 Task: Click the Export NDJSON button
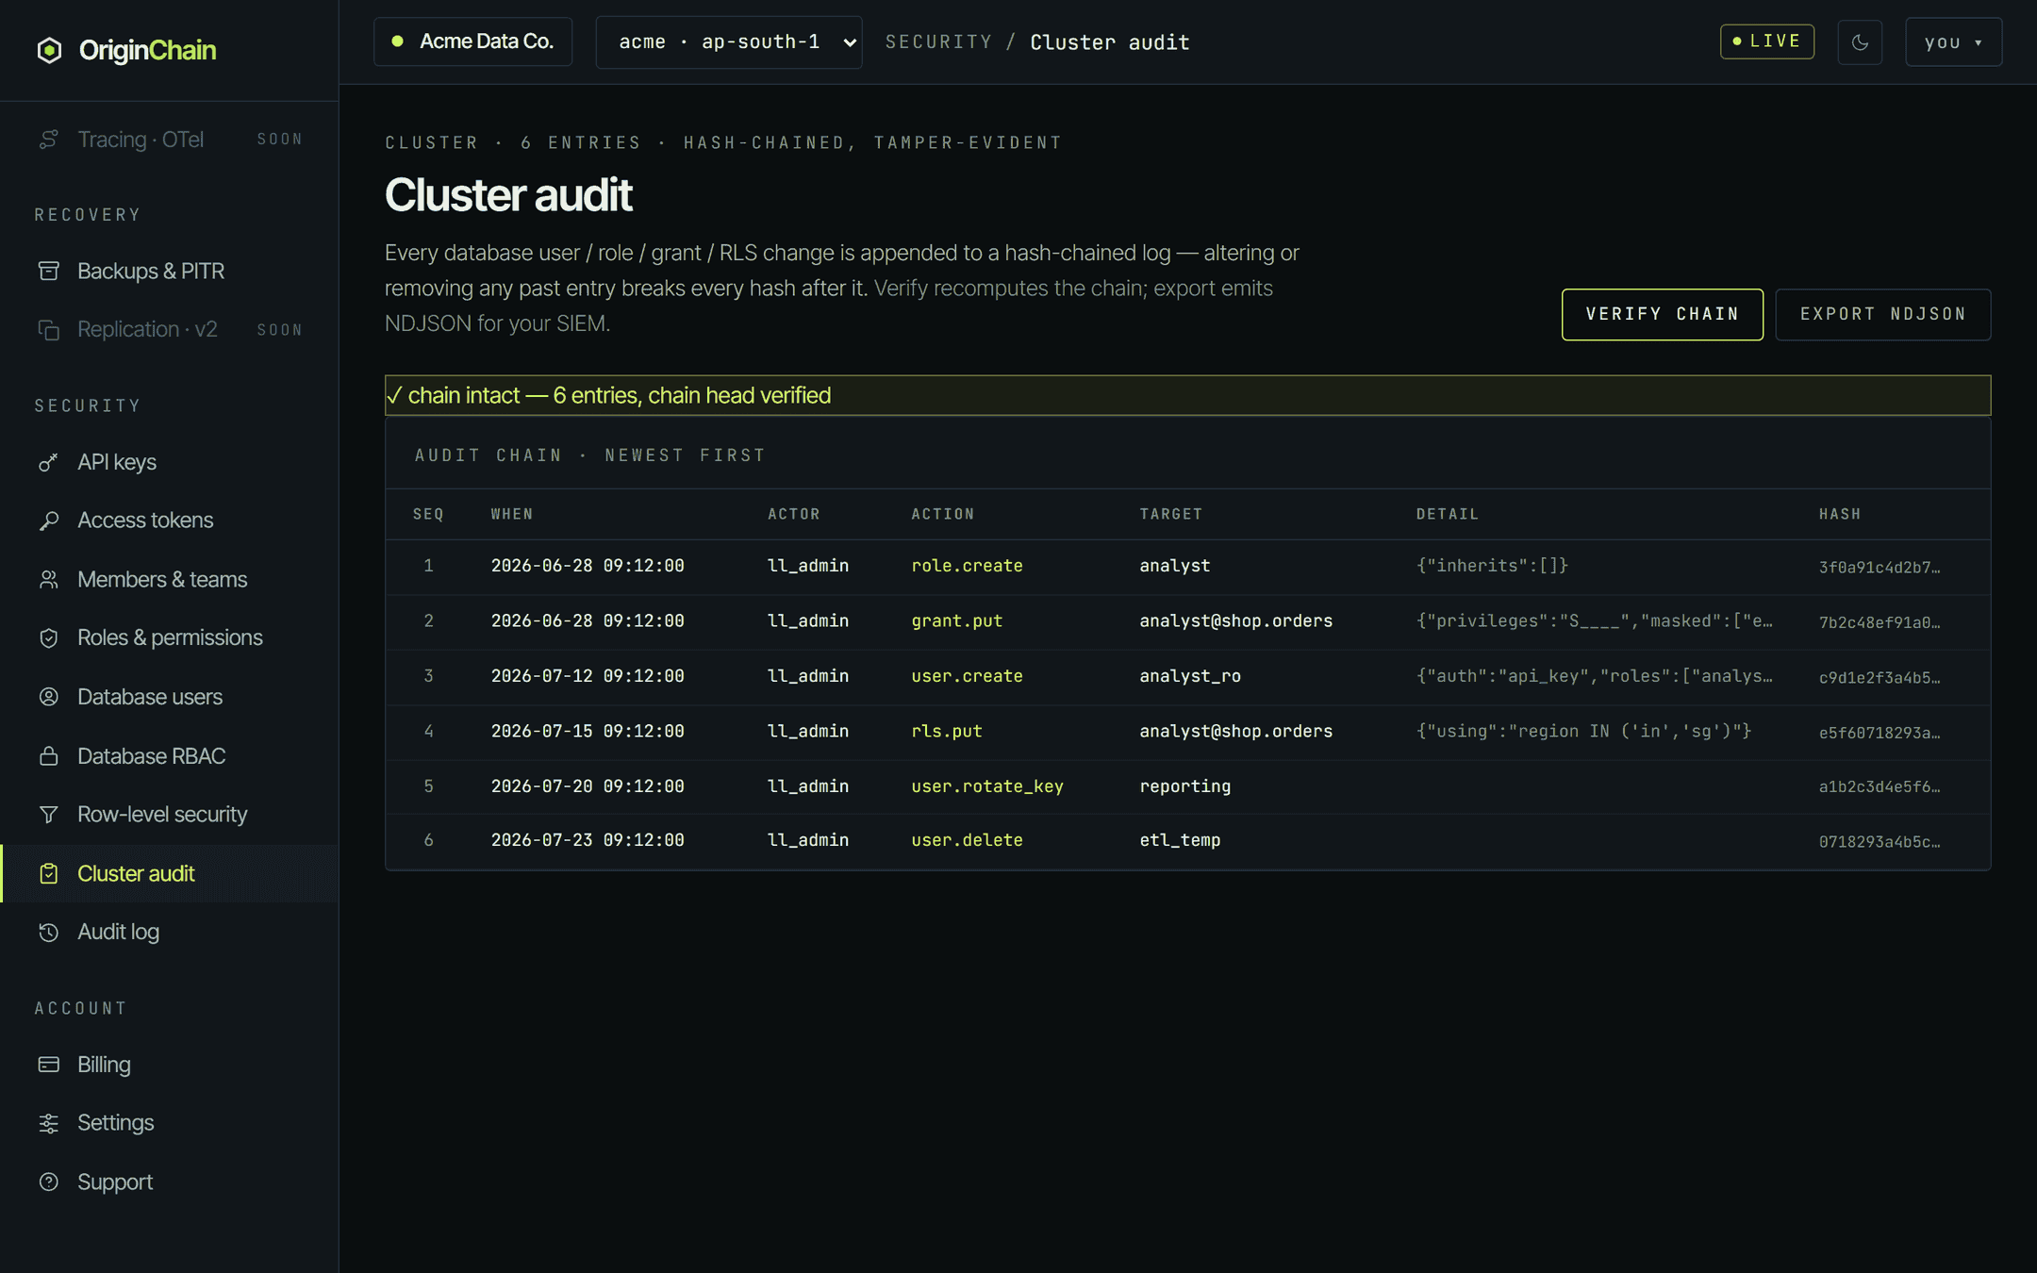click(1883, 314)
